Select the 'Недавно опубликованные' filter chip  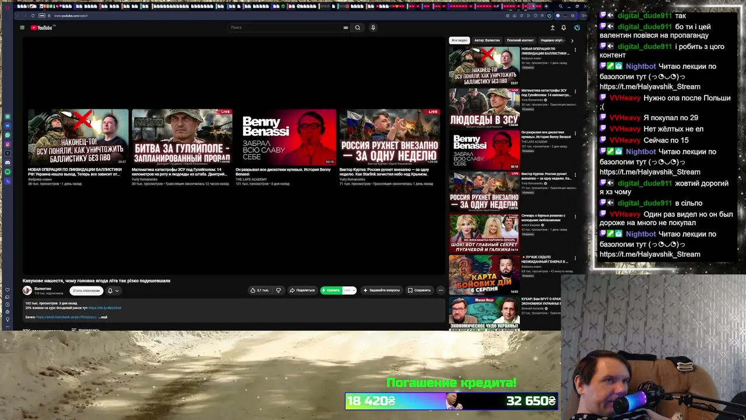552,40
